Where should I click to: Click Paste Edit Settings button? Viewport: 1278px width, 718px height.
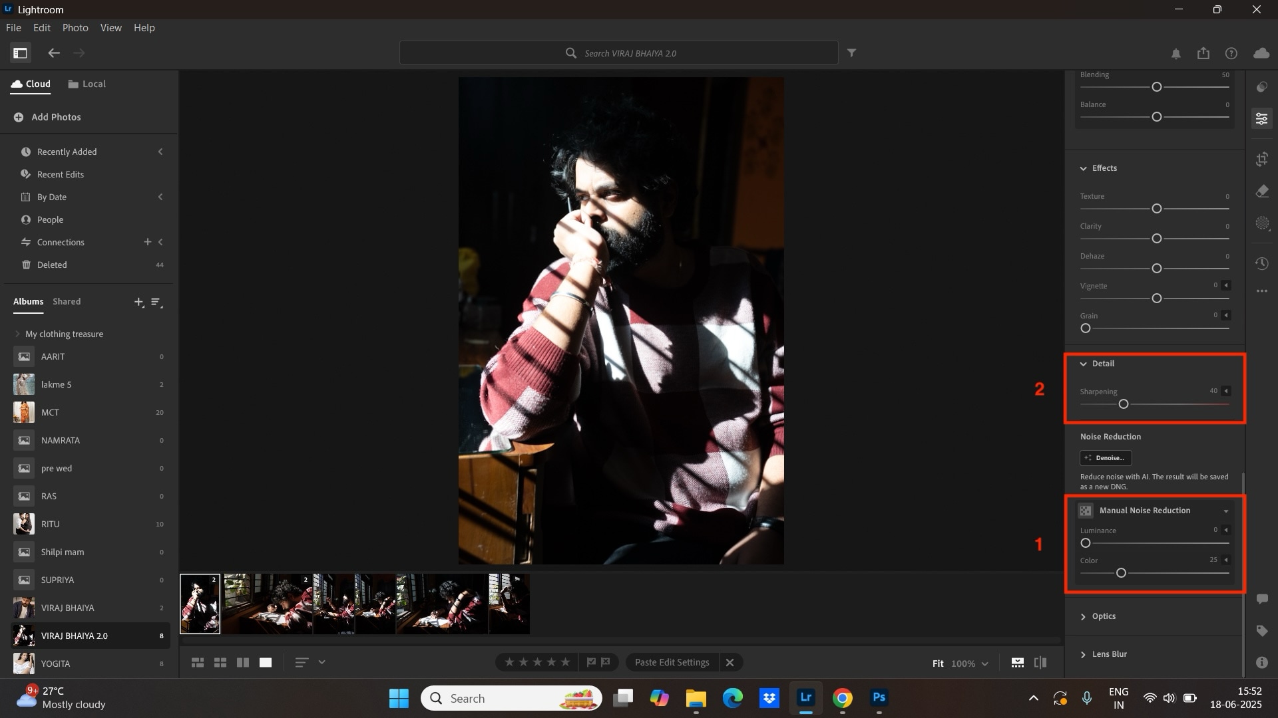coord(672,663)
